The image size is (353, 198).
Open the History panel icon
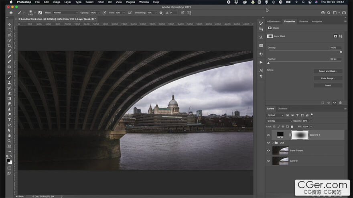point(261,54)
